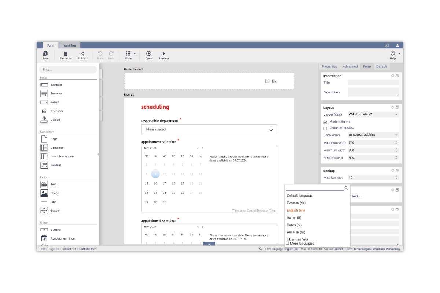The width and height of the screenshot is (440, 293).
Task: Click the Preview play icon
Action: click(x=164, y=53)
